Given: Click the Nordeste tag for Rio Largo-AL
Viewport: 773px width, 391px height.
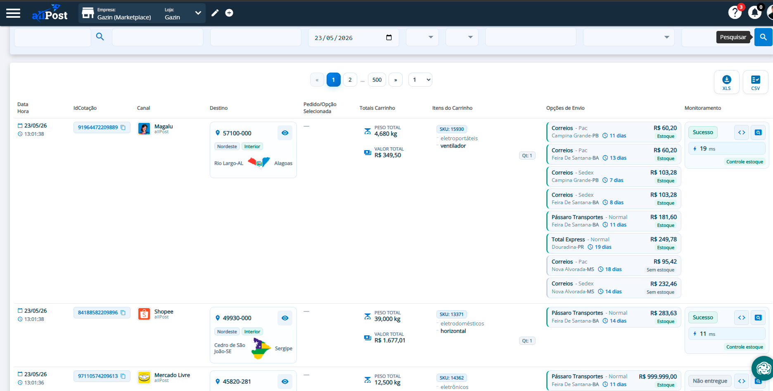Looking at the screenshot, I should point(227,146).
